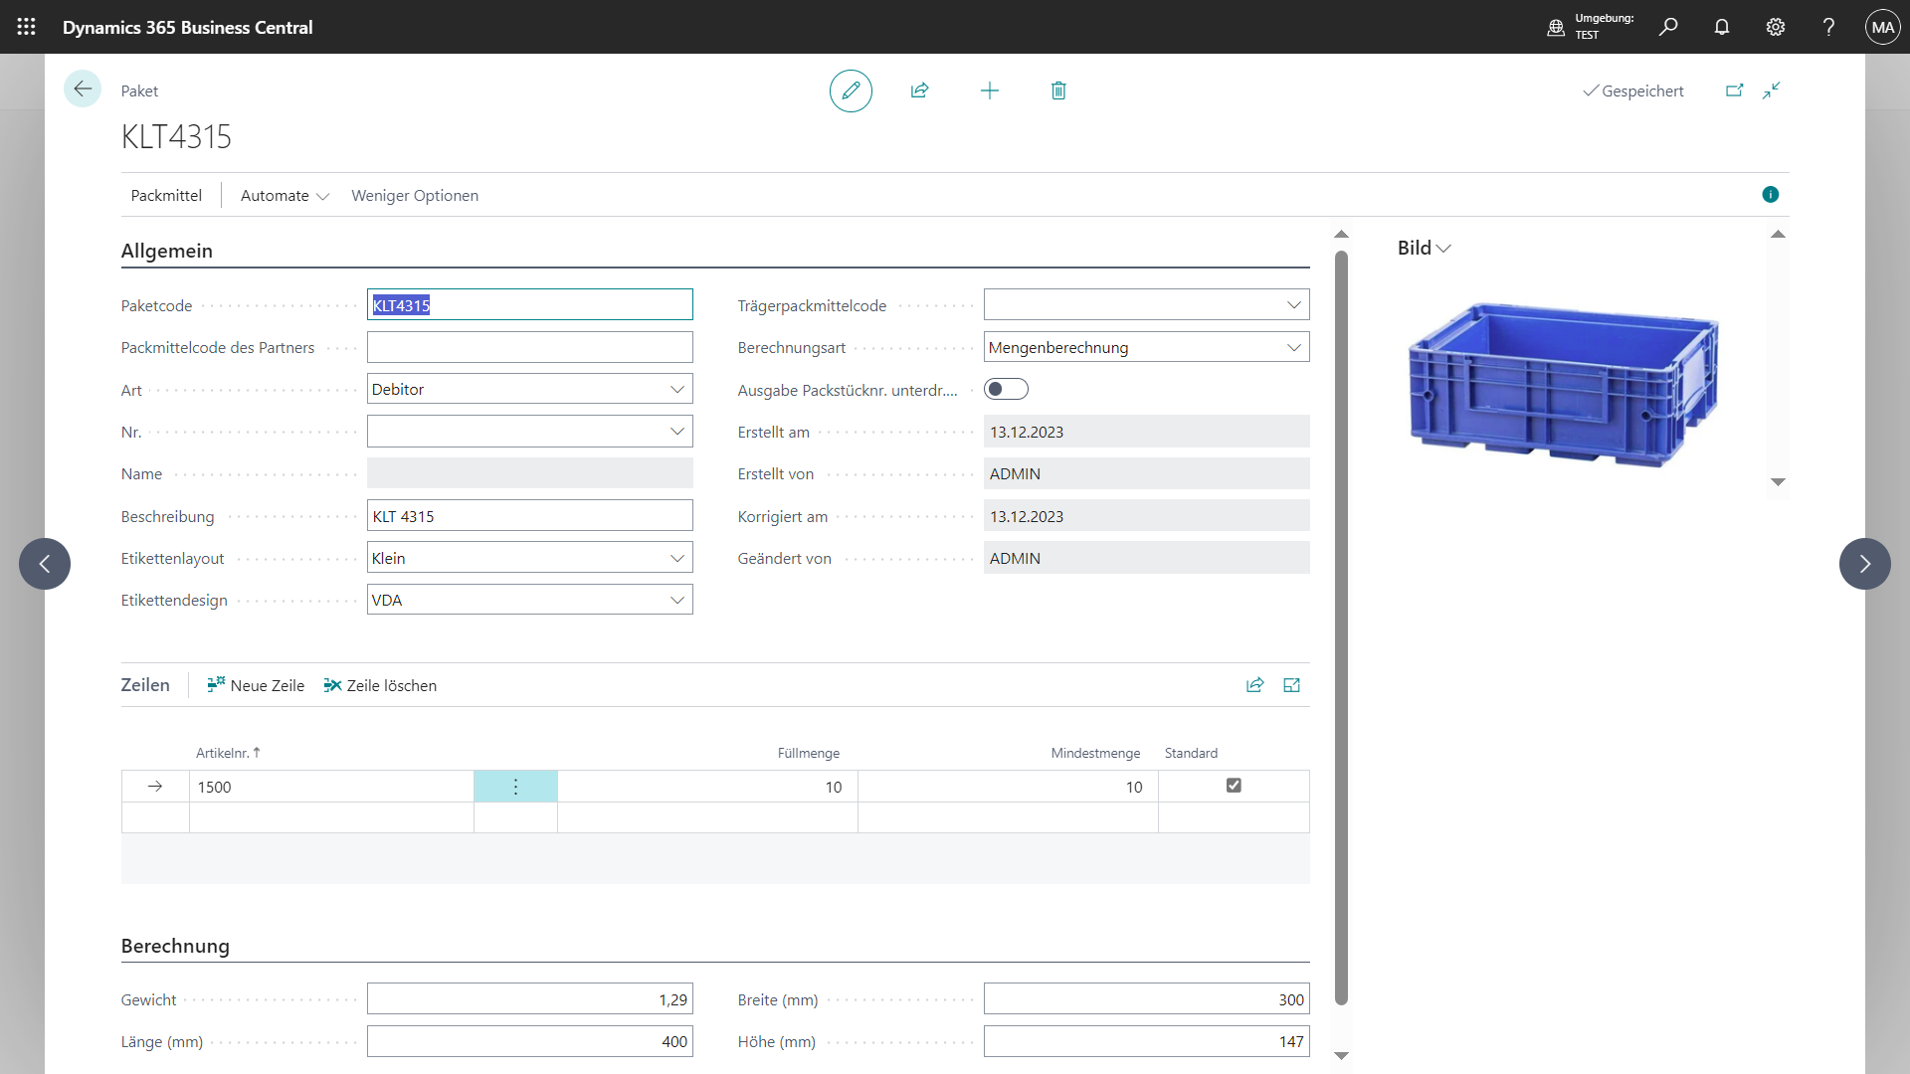The image size is (1910, 1074).
Task: Open the help question mark
Action: pos(1828,27)
